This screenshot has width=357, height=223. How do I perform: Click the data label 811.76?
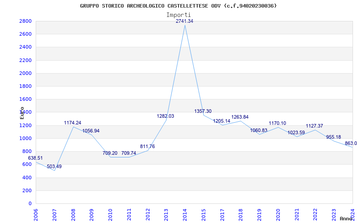(x=147, y=147)
